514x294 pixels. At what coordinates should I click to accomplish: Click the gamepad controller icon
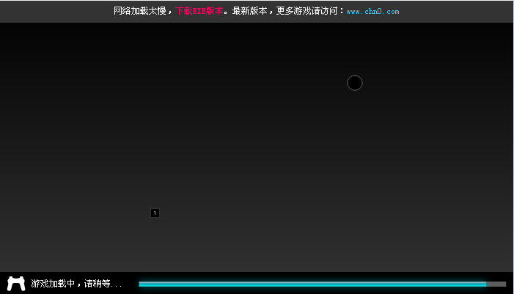click(x=16, y=284)
